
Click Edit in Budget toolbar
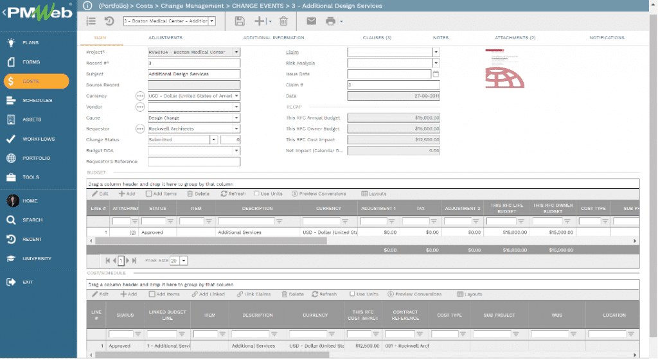coord(100,194)
